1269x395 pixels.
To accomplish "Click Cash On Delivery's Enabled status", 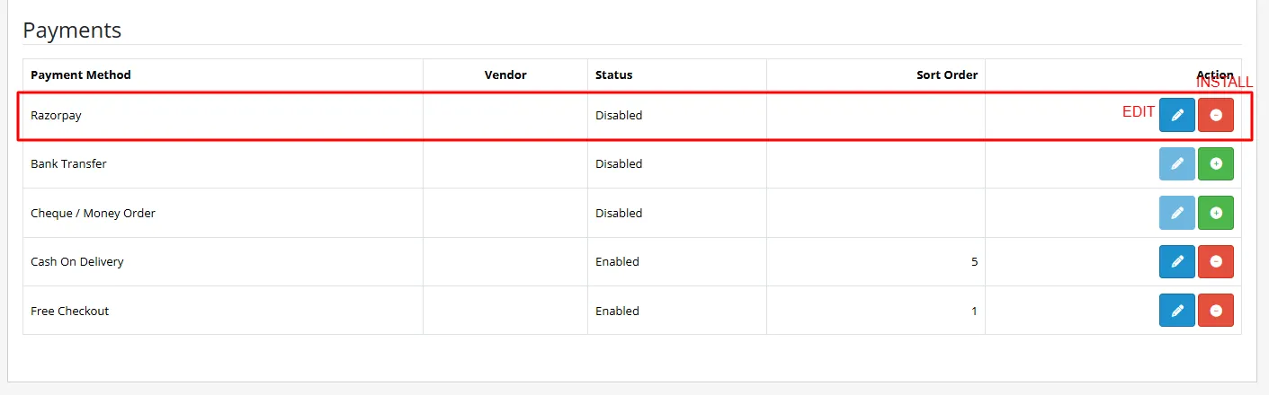I will point(617,262).
